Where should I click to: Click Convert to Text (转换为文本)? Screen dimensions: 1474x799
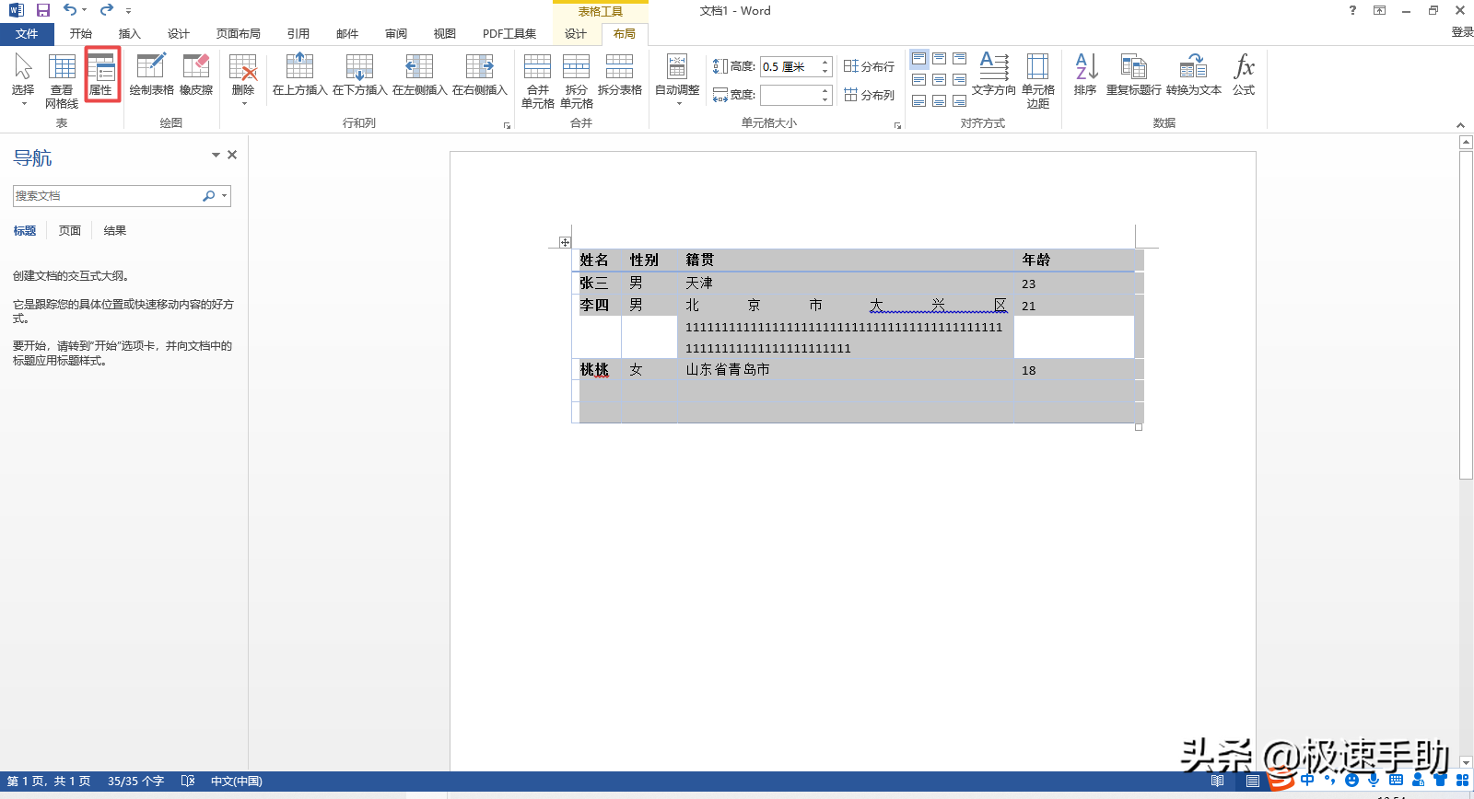[1194, 75]
